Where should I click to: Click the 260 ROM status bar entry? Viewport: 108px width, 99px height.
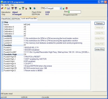coord(4,97)
